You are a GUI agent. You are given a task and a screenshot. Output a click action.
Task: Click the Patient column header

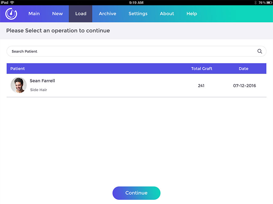coord(18,69)
